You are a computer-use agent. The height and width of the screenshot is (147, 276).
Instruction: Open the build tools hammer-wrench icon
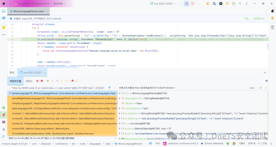tap(227, 4)
